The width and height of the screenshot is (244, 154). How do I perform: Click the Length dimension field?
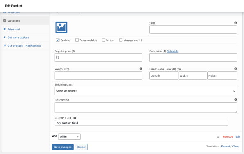tap(164, 76)
